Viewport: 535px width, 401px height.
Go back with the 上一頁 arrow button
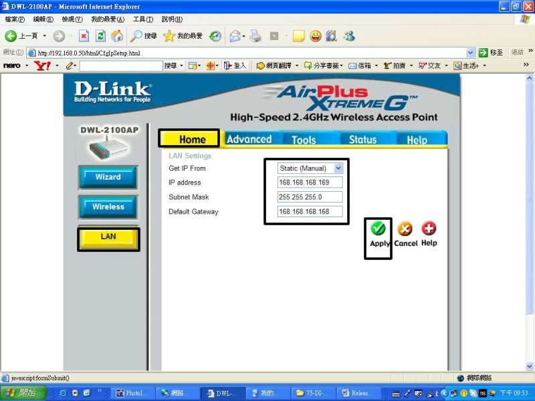21,36
